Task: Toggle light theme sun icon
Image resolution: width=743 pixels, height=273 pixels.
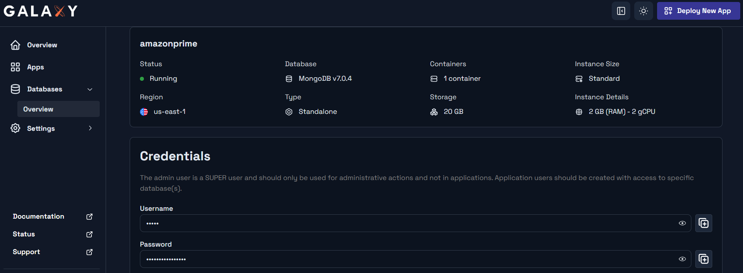Action: point(644,11)
